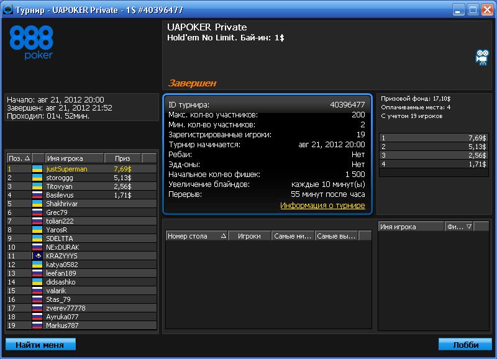Select player zverev77778 row
The height and width of the screenshot is (359, 497).
[x=82, y=308]
